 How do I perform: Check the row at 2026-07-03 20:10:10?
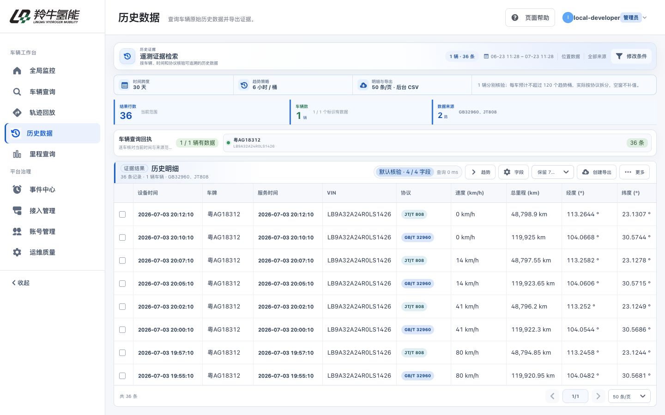tap(122, 237)
